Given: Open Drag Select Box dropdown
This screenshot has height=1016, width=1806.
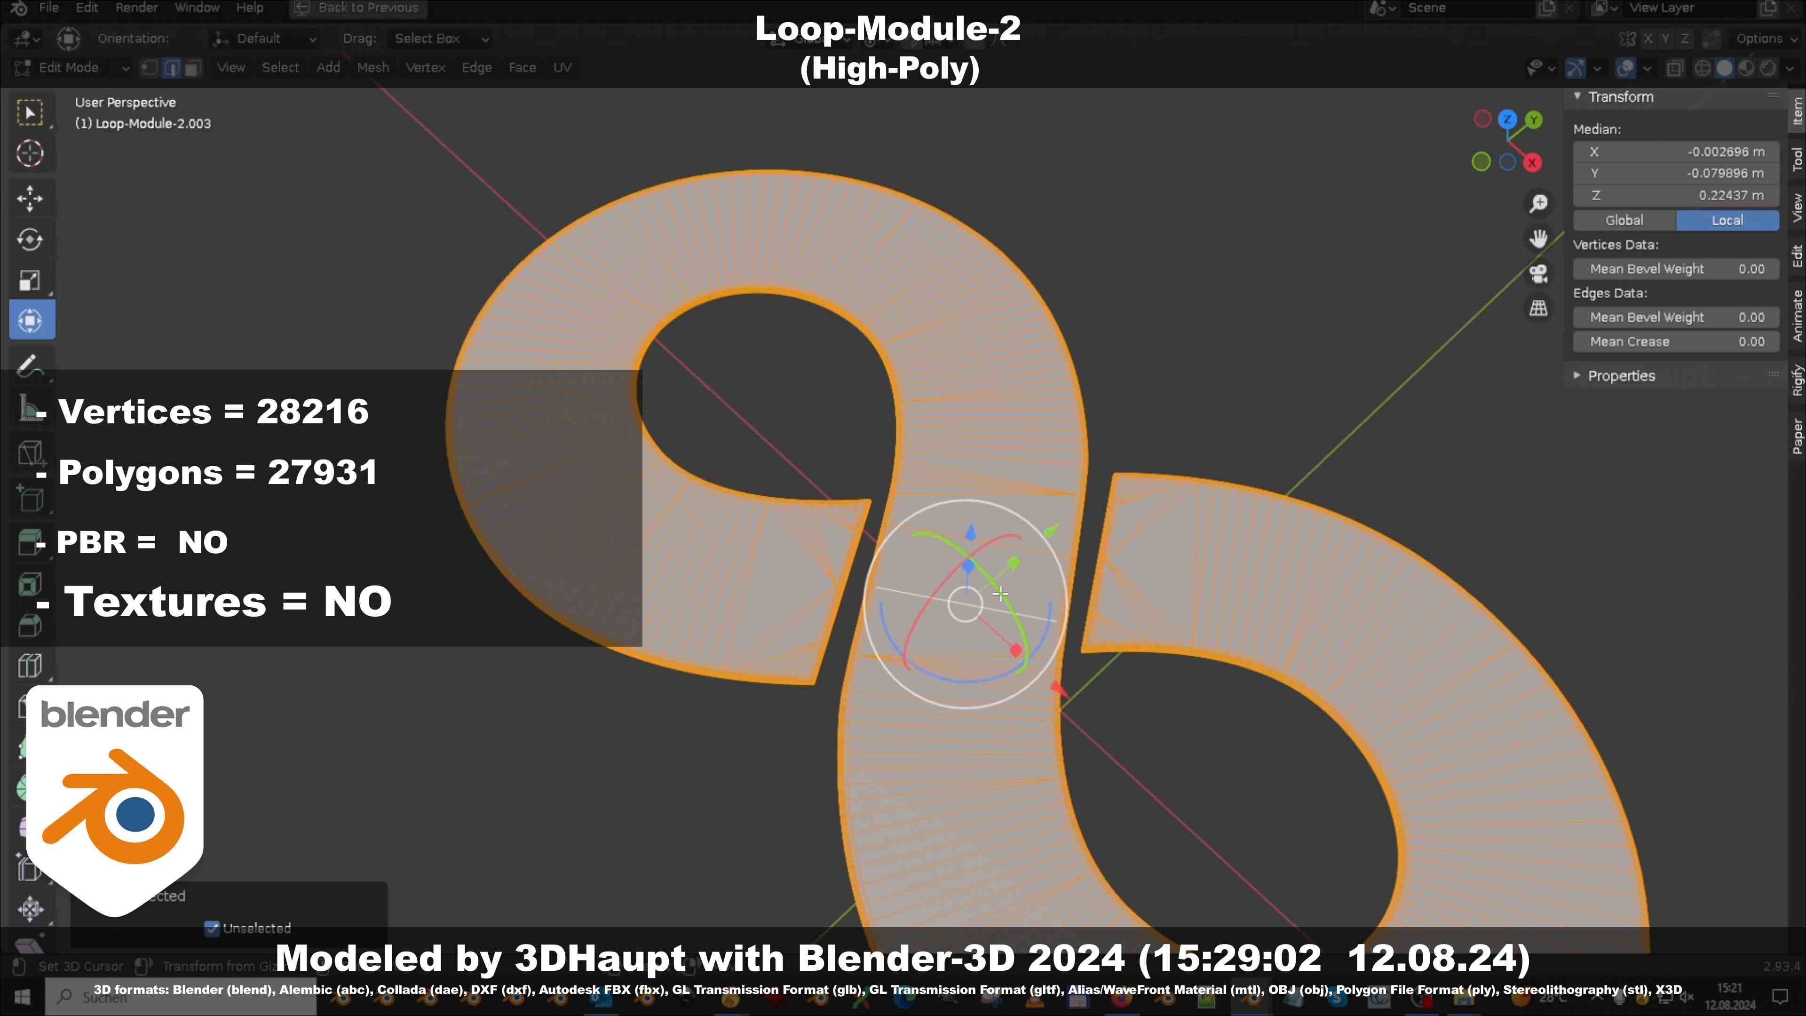Looking at the screenshot, I should pyautogui.click(x=440, y=39).
